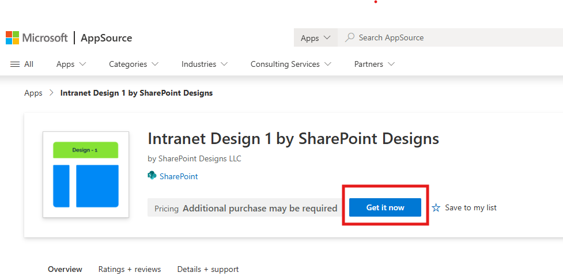
Task: Click the Save to my list star icon
Action: (x=436, y=207)
